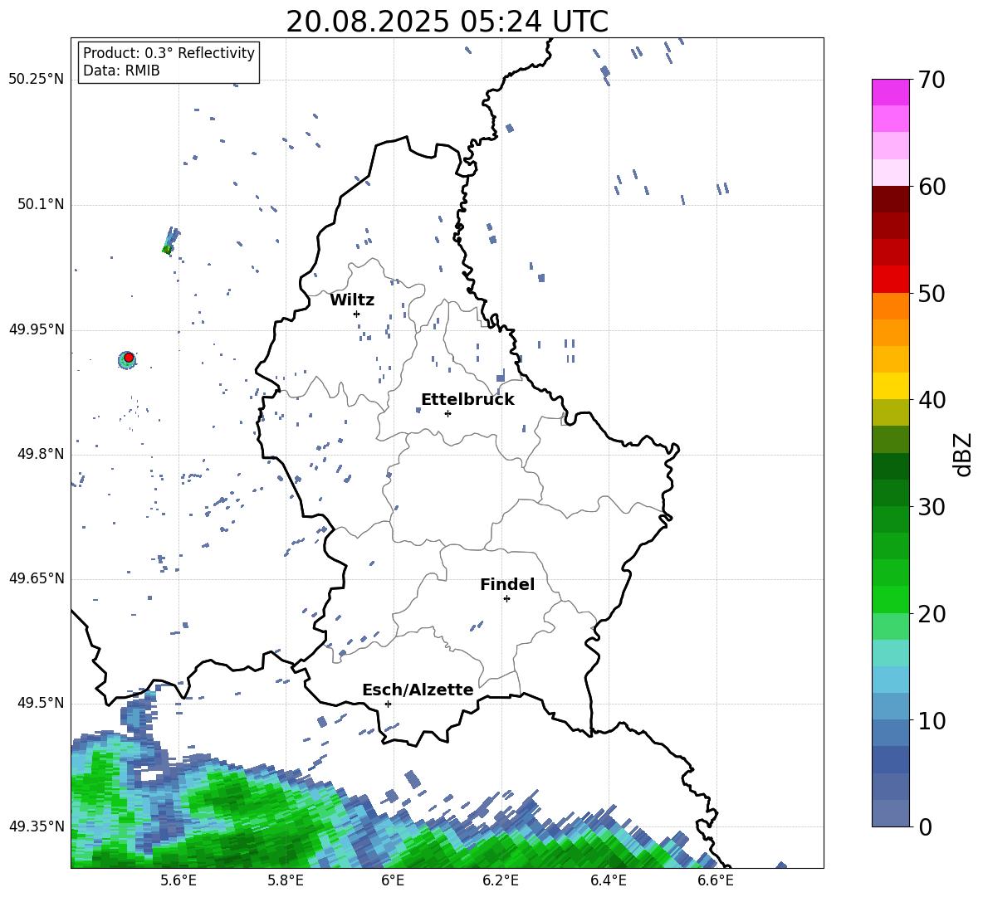Screen dimensions: 983x897
Task: Click the 40 tick on the colorbar
Action: [932, 400]
